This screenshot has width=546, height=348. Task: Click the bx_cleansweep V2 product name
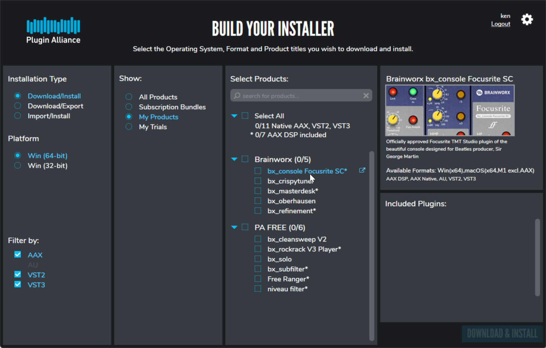tap(297, 239)
